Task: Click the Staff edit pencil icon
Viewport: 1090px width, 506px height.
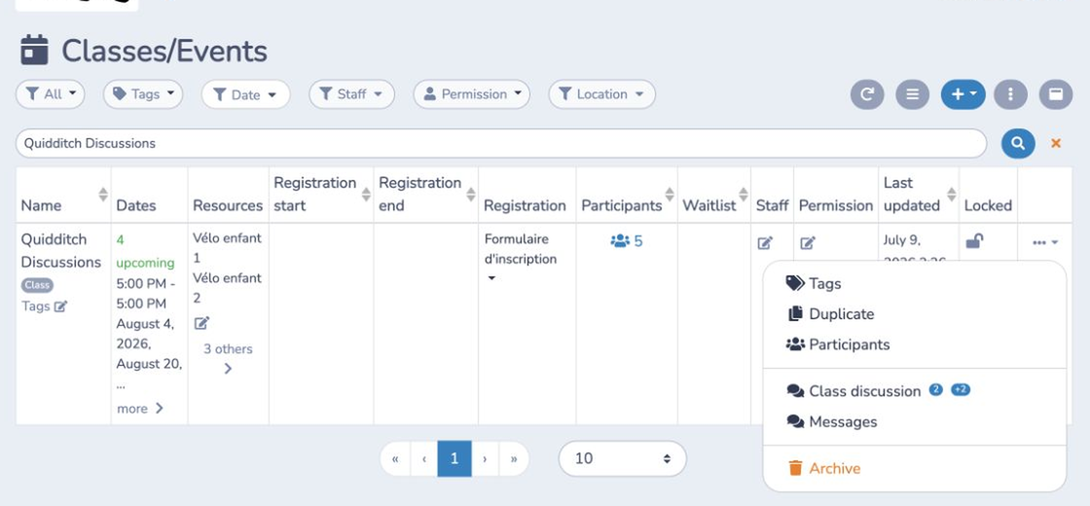Action: click(765, 243)
